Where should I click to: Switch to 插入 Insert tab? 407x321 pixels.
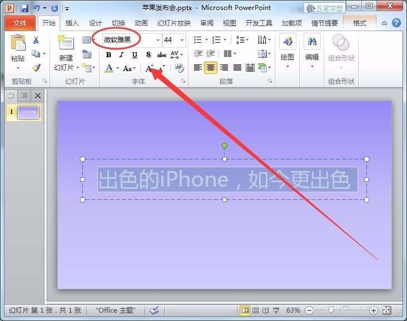[x=72, y=23]
